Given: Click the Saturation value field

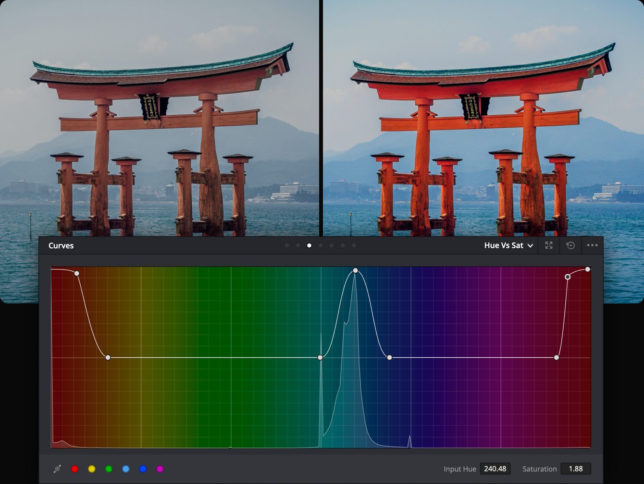Looking at the screenshot, I should [575, 469].
